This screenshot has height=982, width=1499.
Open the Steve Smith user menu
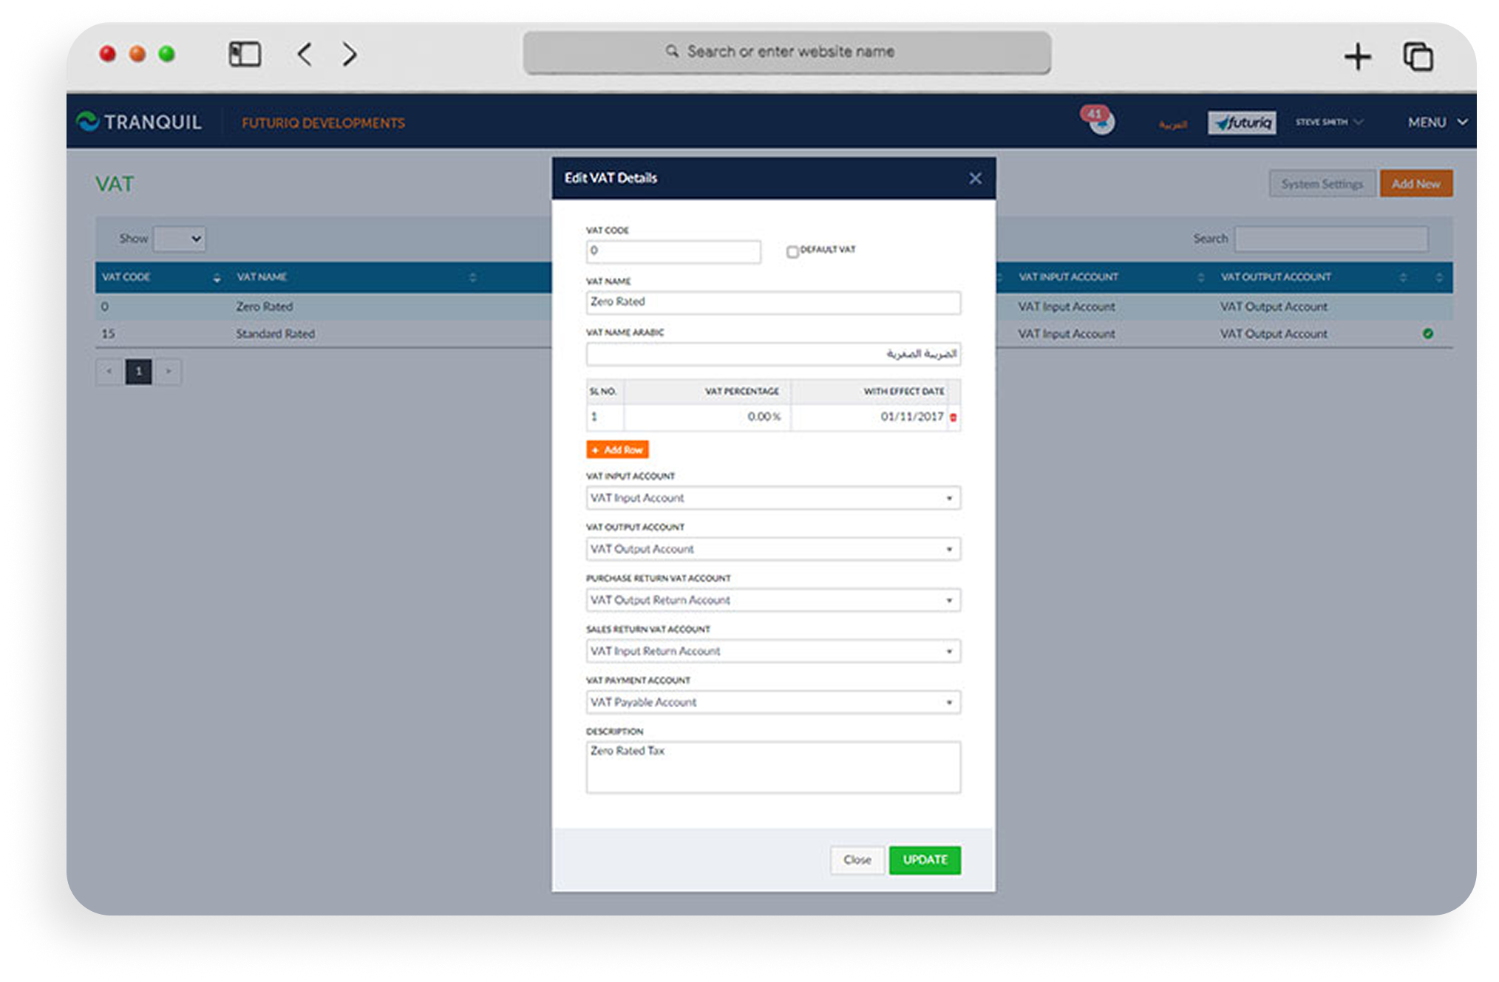[1329, 122]
